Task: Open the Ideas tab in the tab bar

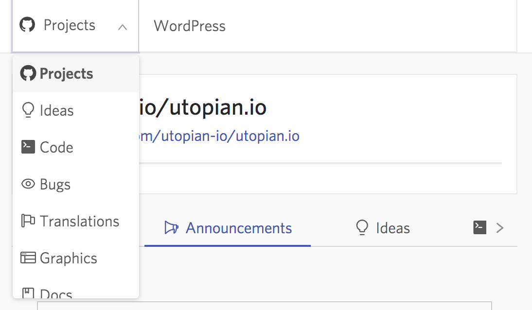Action: [x=392, y=228]
